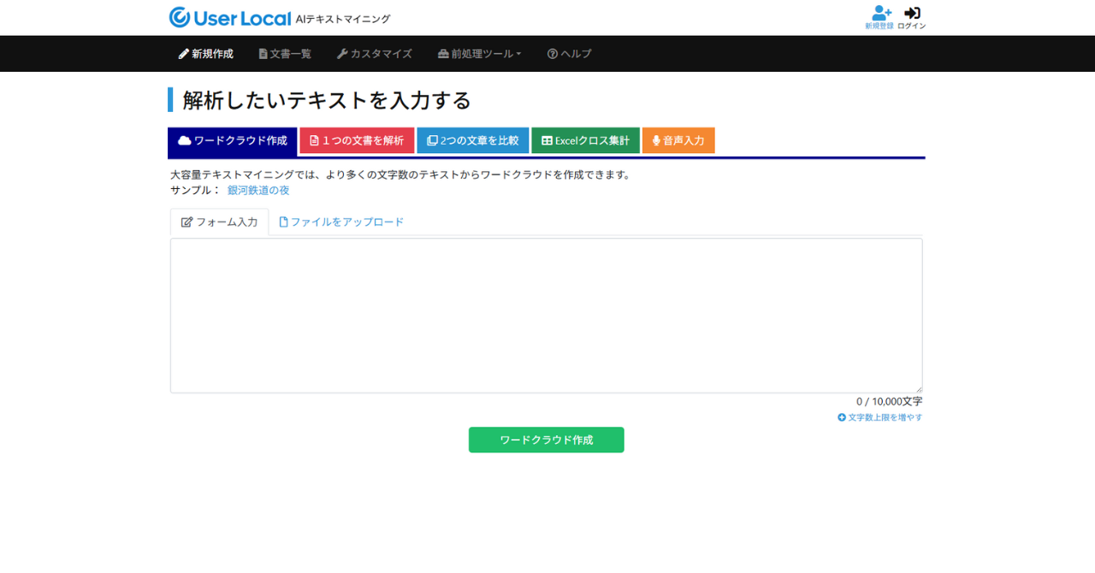Open the 2つの文章を比較 tab
The image size is (1095, 573).
(x=473, y=141)
